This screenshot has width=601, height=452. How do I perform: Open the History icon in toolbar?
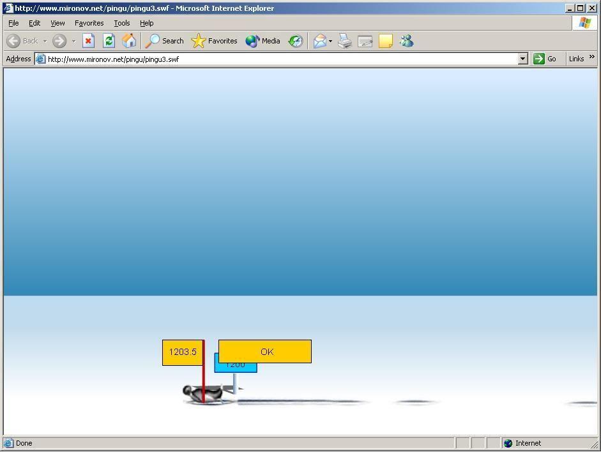click(295, 41)
